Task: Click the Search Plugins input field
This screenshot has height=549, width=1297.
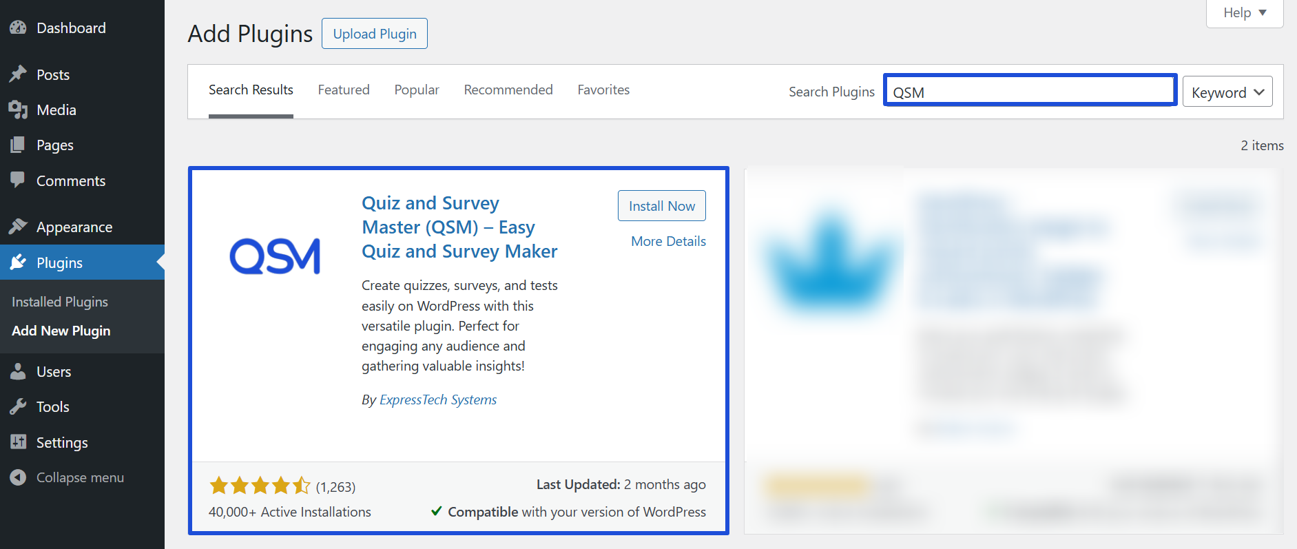Action: coord(1030,90)
